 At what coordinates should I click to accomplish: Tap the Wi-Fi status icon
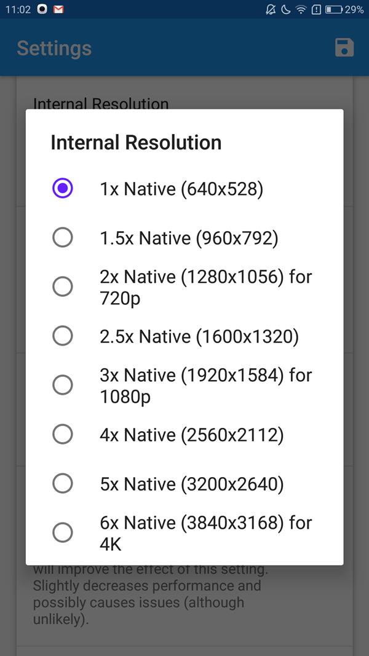click(x=301, y=9)
